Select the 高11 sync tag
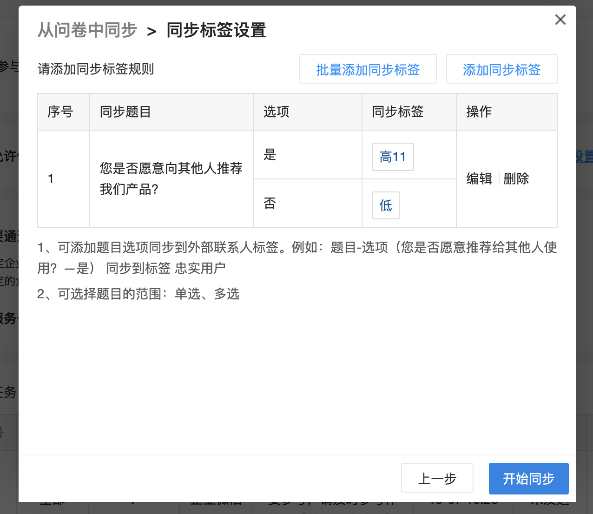This screenshot has width=593, height=514. click(x=393, y=157)
